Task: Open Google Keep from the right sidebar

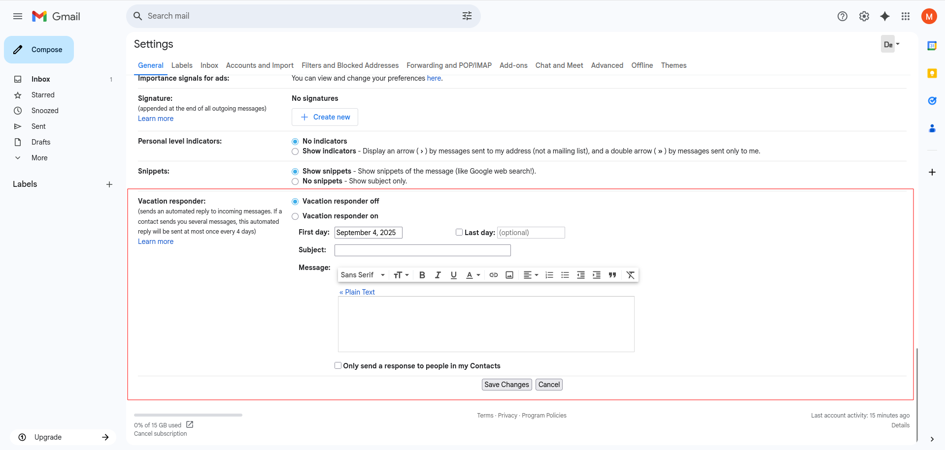Action: (x=932, y=73)
